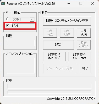Viewport: 99px width, 104px height.
Task: Select the LAN radio button
Action: 8,26
